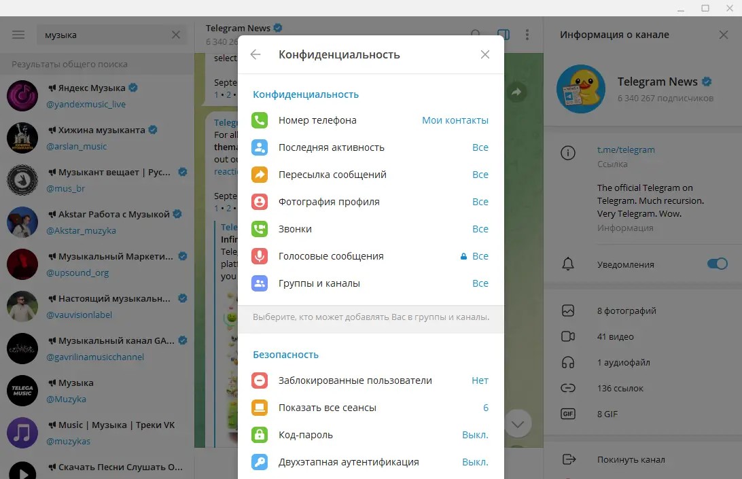Close the Информация о канале panel
Viewport: 742px width, 479px height.
724,35
